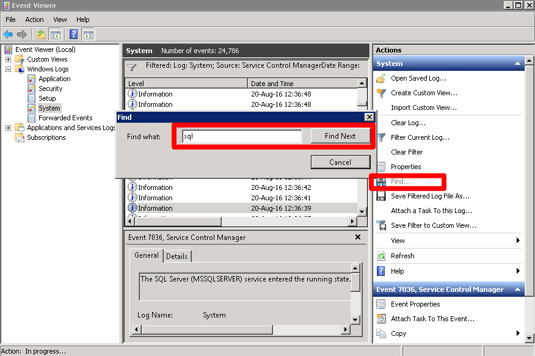
Task: Select the Copy icon under Event 7036 actions
Action: tap(380, 333)
